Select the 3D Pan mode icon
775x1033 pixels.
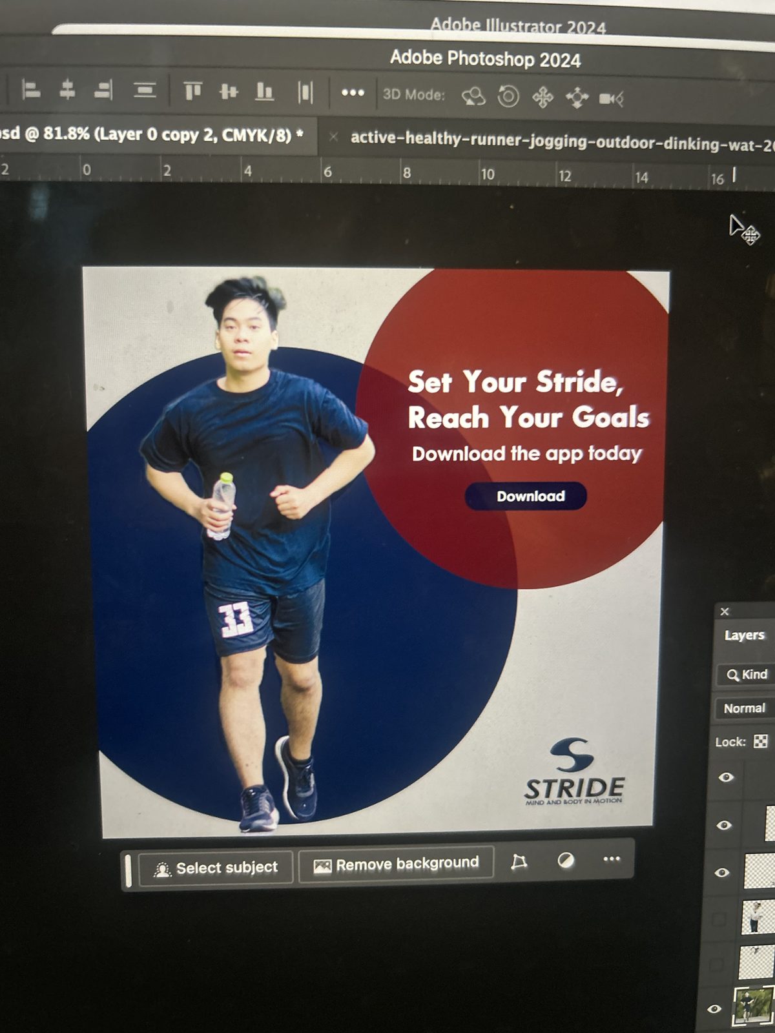pyautogui.click(x=542, y=97)
